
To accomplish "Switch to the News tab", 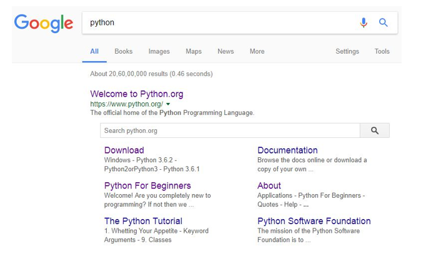I will tap(225, 51).
